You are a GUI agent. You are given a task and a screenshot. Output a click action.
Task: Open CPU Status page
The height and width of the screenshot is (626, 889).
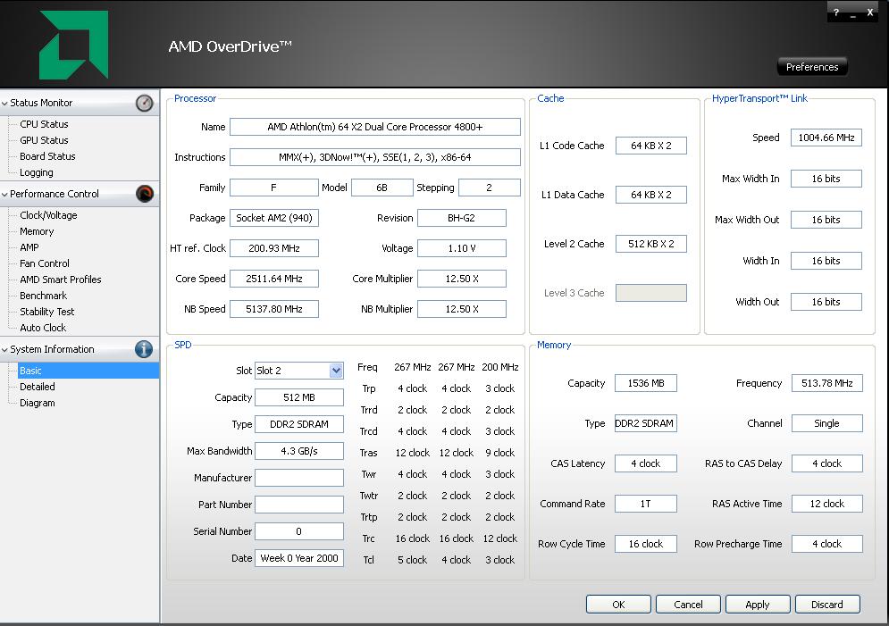point(44,124)
